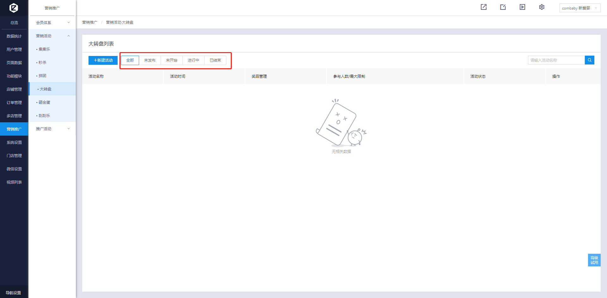
Task: Click the 营销推广 breadcrumb link
Action: [90, 22]
